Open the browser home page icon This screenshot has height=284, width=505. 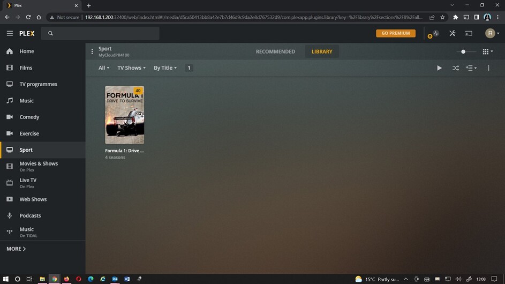39,17
